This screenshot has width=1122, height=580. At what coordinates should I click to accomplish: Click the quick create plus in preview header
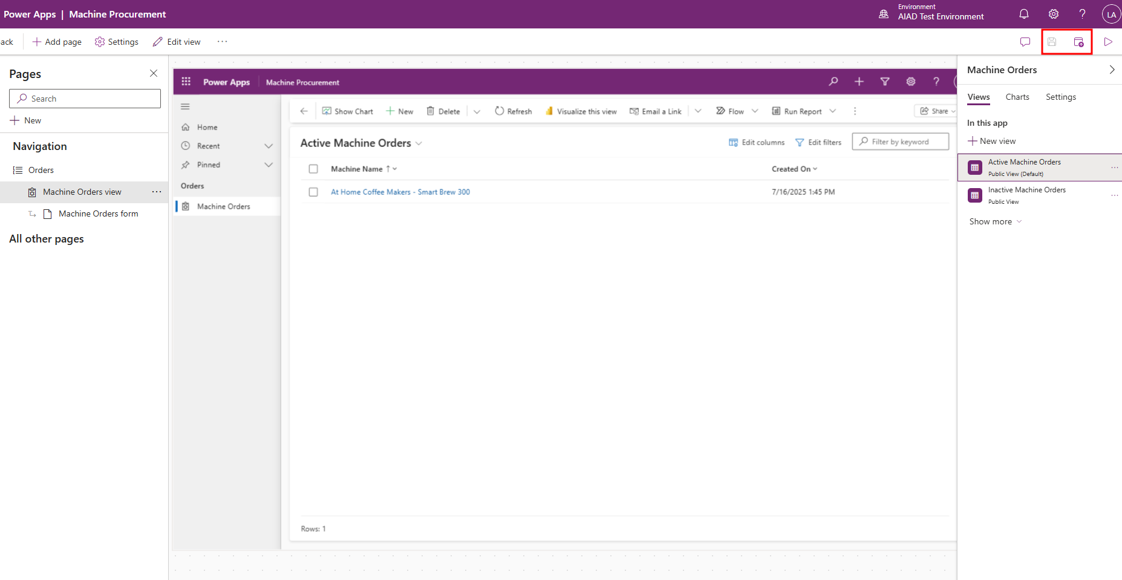[859, 81]
